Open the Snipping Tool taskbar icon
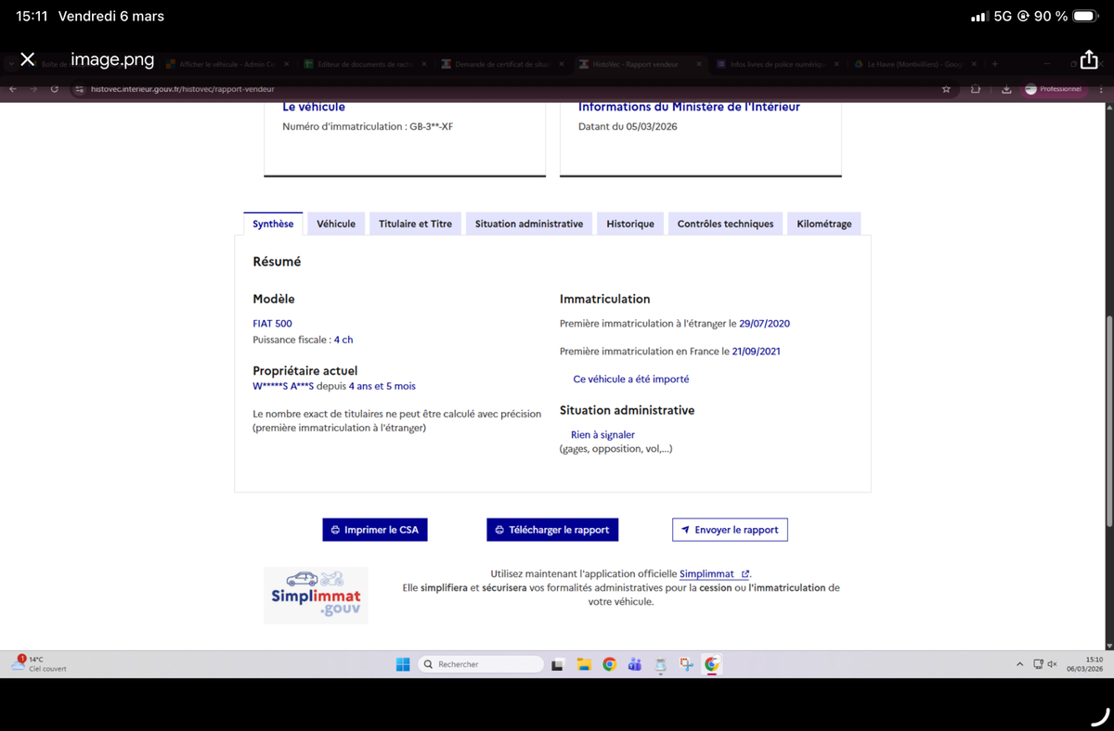The image size is (1114, 731). (686, 664)
